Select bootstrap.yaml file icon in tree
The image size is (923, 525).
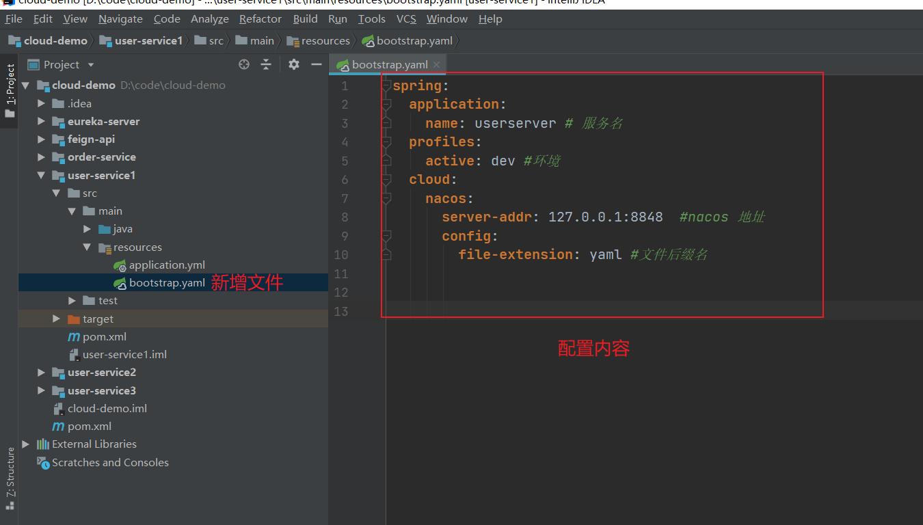tap(120, 283)
